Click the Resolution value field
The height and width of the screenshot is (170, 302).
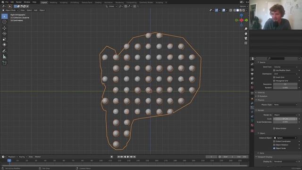(285, 84)
